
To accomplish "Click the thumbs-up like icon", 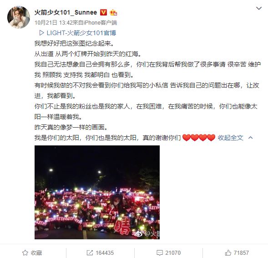I will coord(228,253).
